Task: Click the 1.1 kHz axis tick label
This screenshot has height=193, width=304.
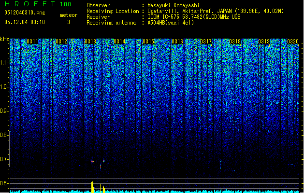Action: (x=4, y=63)
